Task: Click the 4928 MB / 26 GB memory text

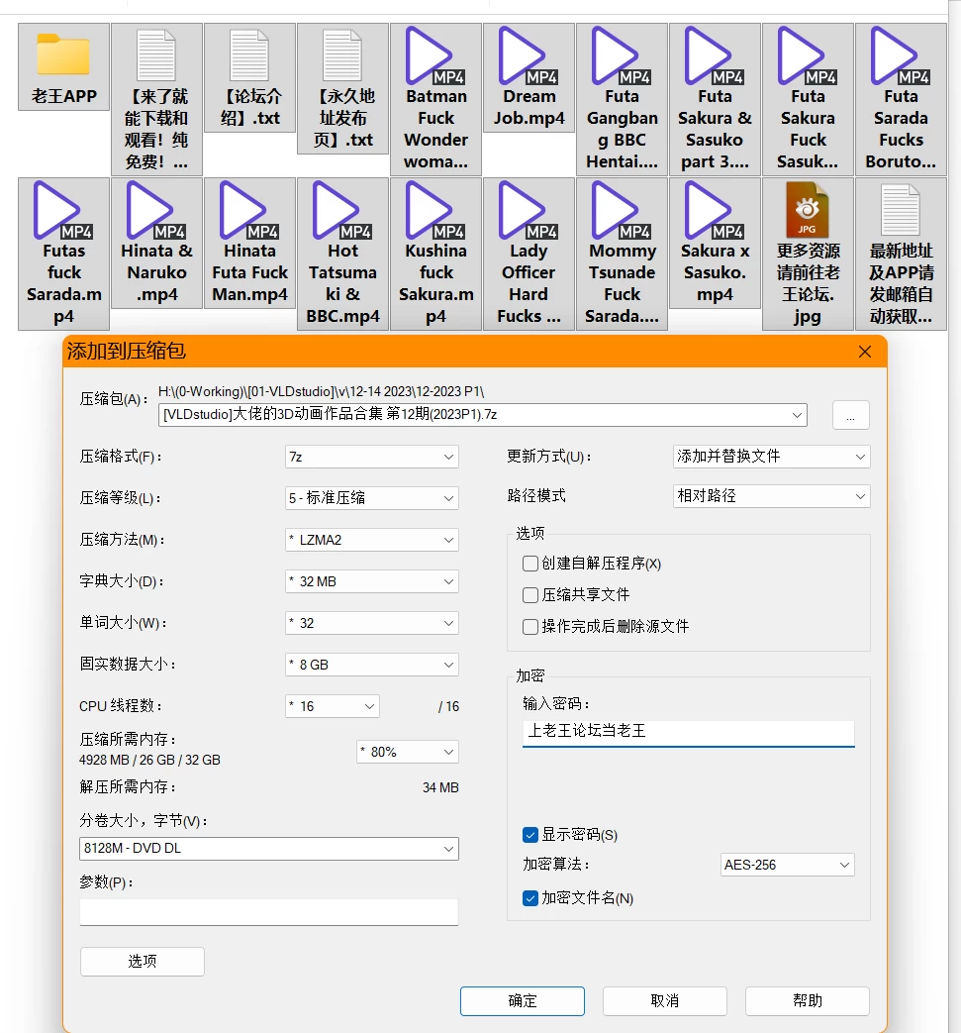Action: tap(149, 760)
